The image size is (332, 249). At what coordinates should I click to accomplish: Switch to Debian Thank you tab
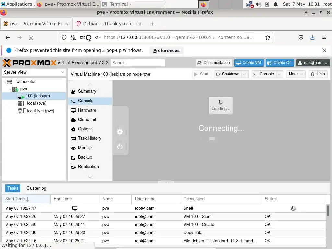point(109,24)
